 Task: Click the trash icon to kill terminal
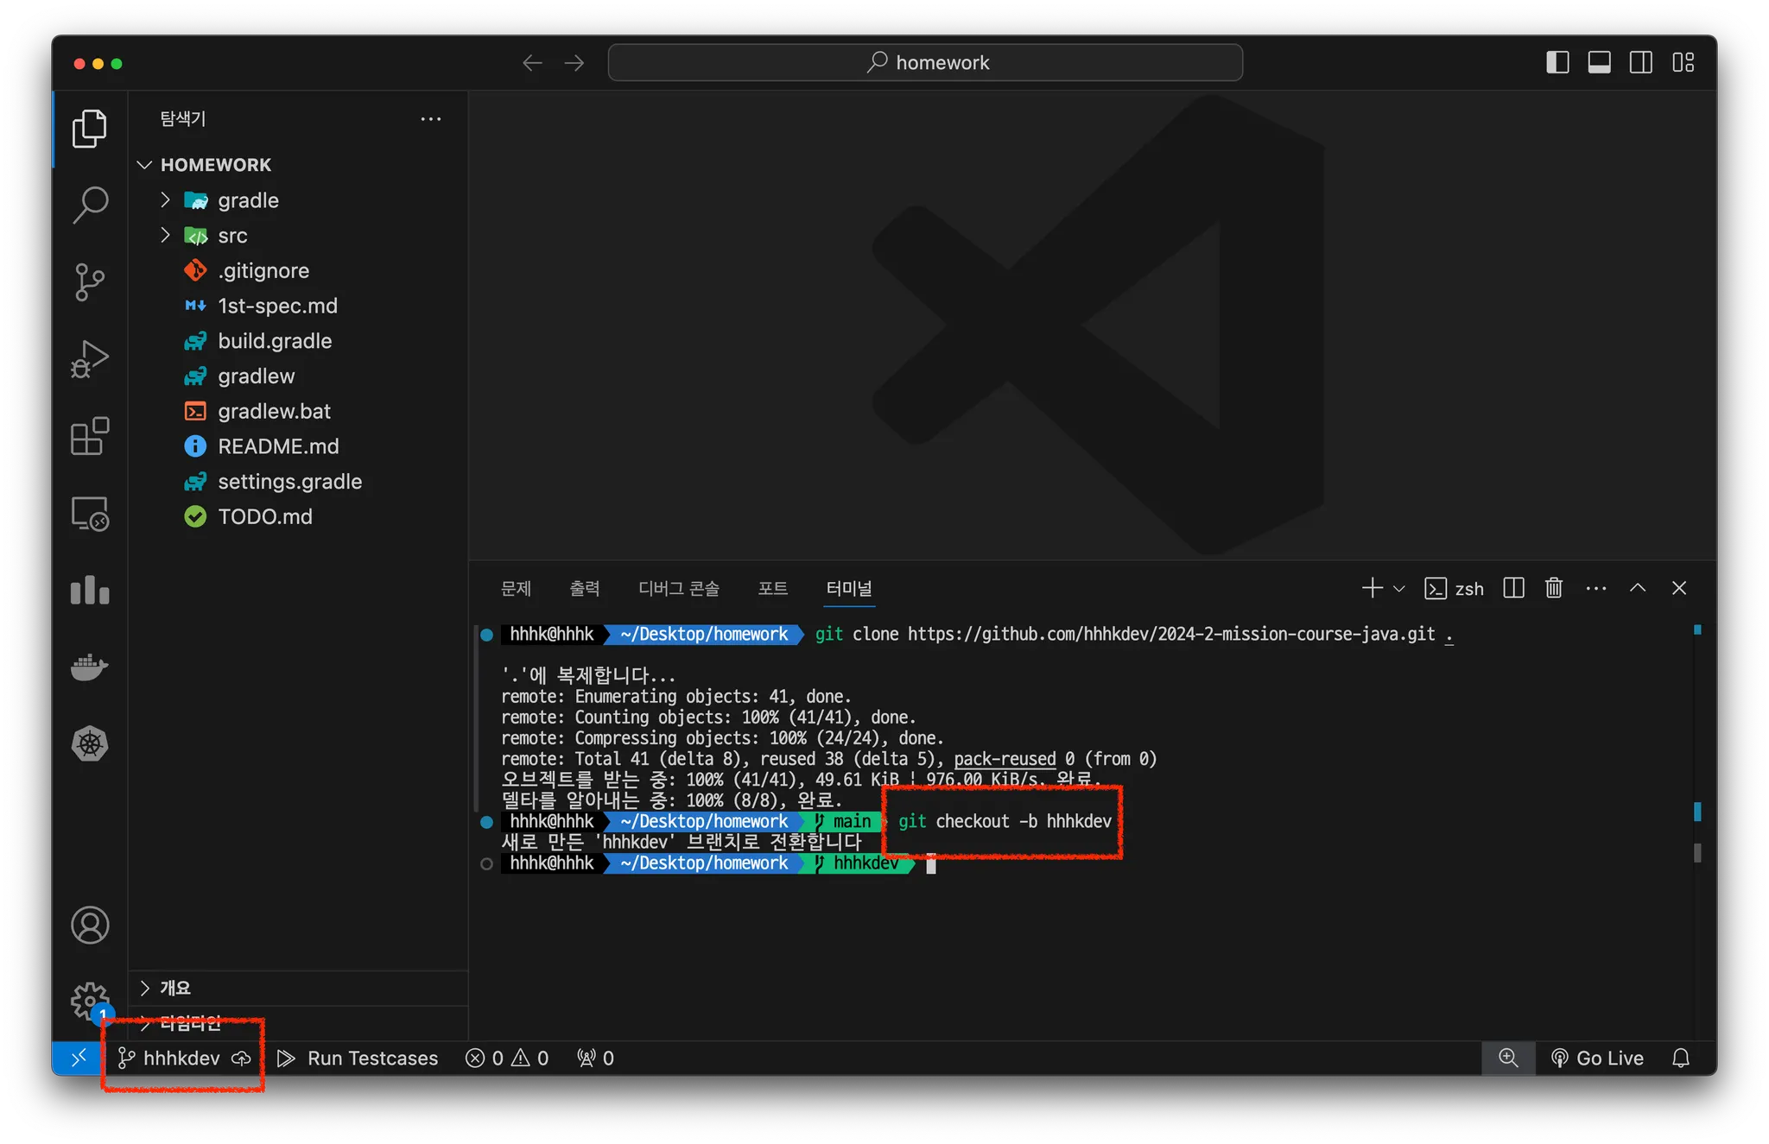(x=1554, y=588)
